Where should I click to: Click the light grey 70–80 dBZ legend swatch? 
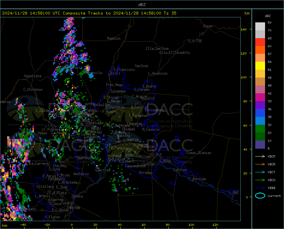click(x=260, y=26)
